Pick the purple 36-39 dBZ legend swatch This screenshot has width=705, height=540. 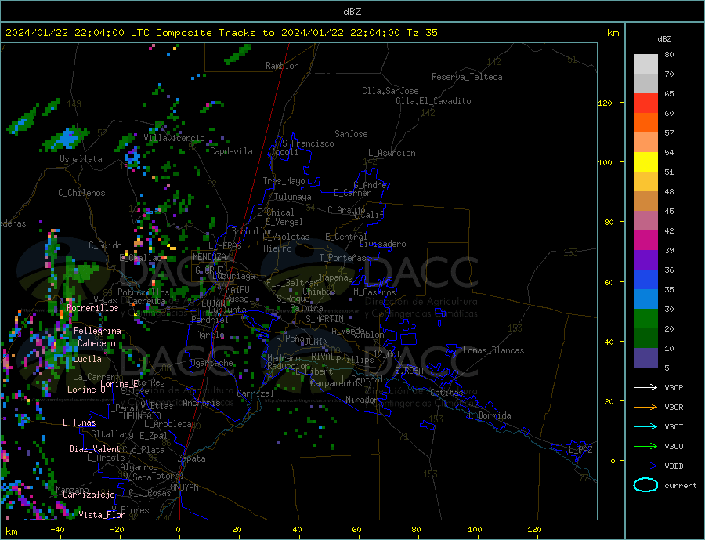(645, 260)
